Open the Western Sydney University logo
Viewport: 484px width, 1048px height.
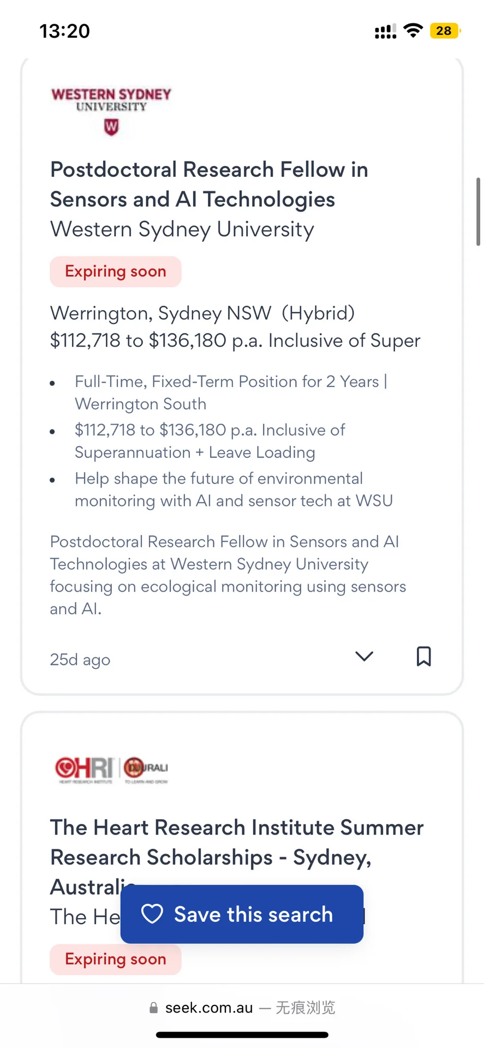[x=111, y=111]
